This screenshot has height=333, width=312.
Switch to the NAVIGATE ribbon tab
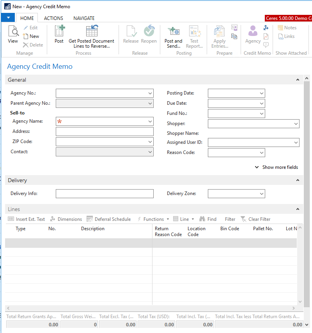[84, 18]
